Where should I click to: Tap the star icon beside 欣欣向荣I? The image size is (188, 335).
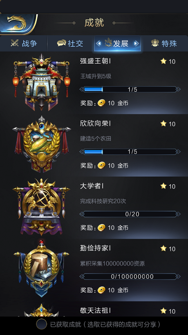pos(163,123)
